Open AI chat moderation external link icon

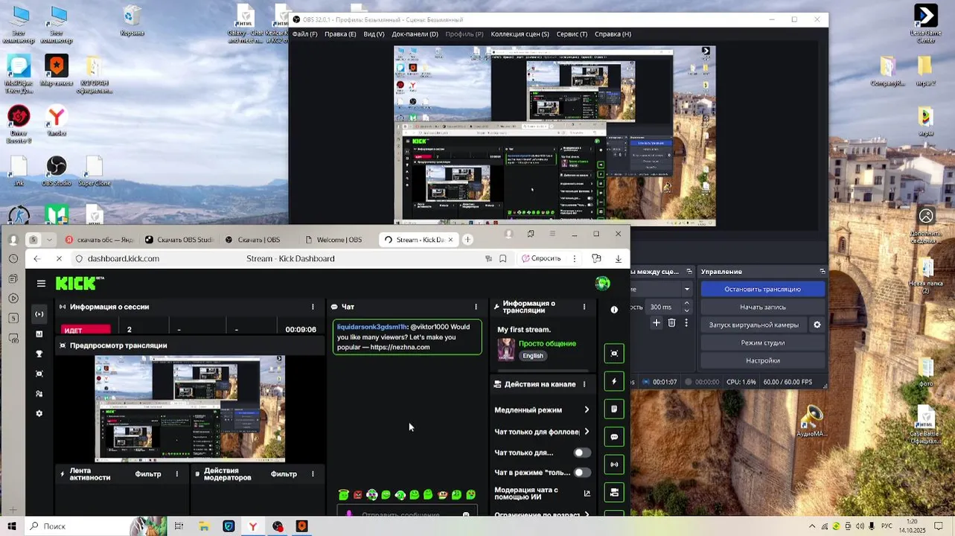tap(587, 493)
